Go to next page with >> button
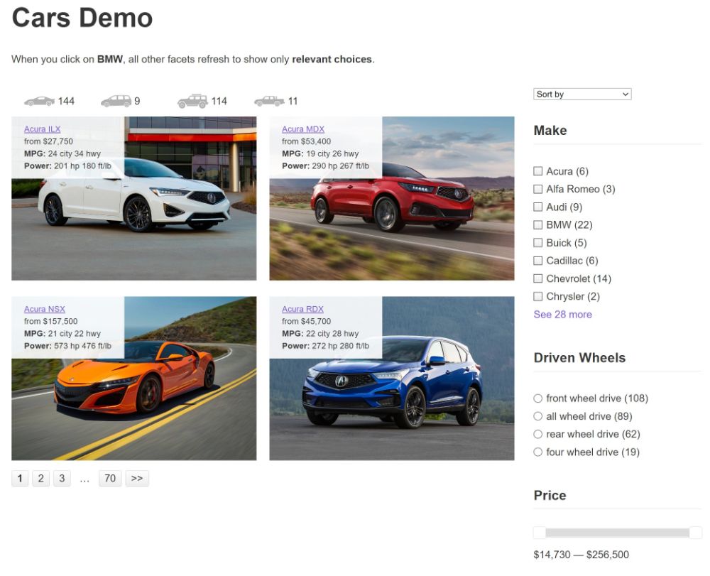Screen dimensions: 710x576 (x=137, y=478)
